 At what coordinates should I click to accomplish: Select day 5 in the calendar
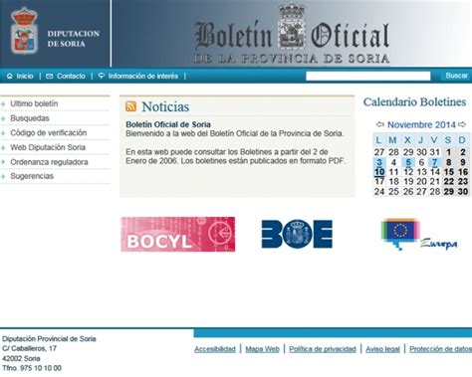click(x=408, y=162)
